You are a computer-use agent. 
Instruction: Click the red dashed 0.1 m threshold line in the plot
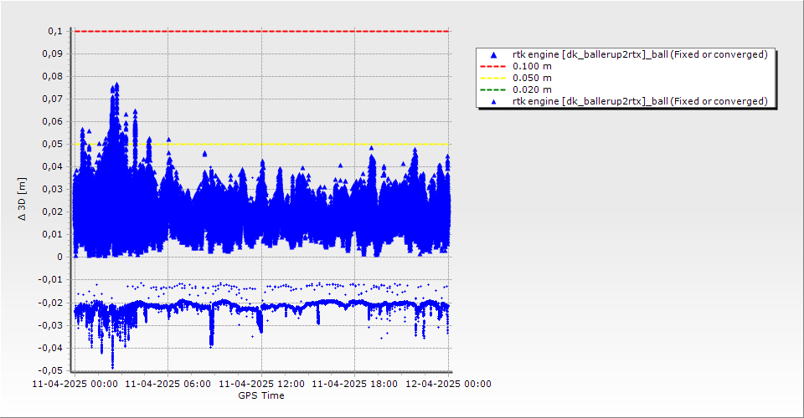coord(261,31)
